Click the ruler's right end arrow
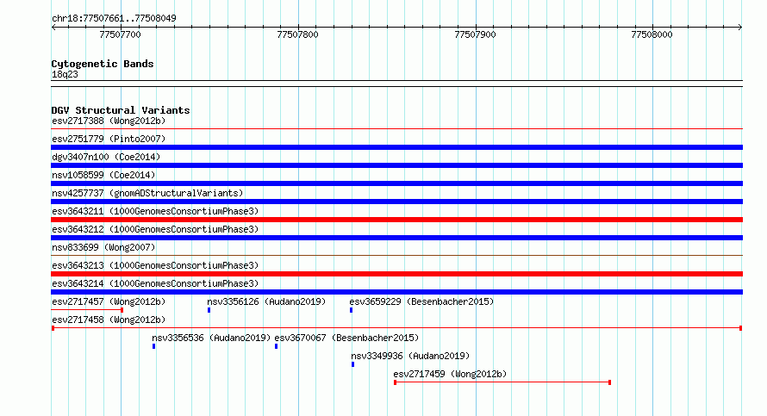This screenshot has width=767, height=416. click(740, 28)
